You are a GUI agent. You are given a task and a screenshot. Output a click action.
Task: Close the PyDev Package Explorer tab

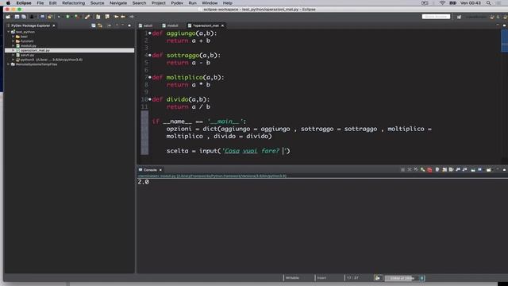[54, 25]
